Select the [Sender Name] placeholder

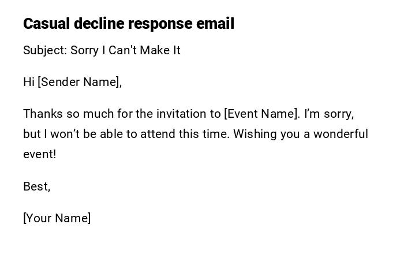(80, 82)
